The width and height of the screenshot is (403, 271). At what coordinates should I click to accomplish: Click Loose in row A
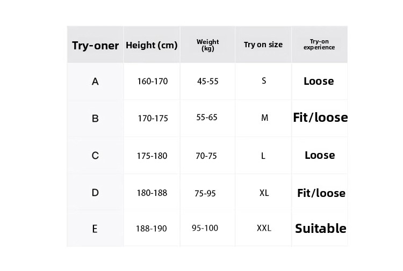pos(319,82)
